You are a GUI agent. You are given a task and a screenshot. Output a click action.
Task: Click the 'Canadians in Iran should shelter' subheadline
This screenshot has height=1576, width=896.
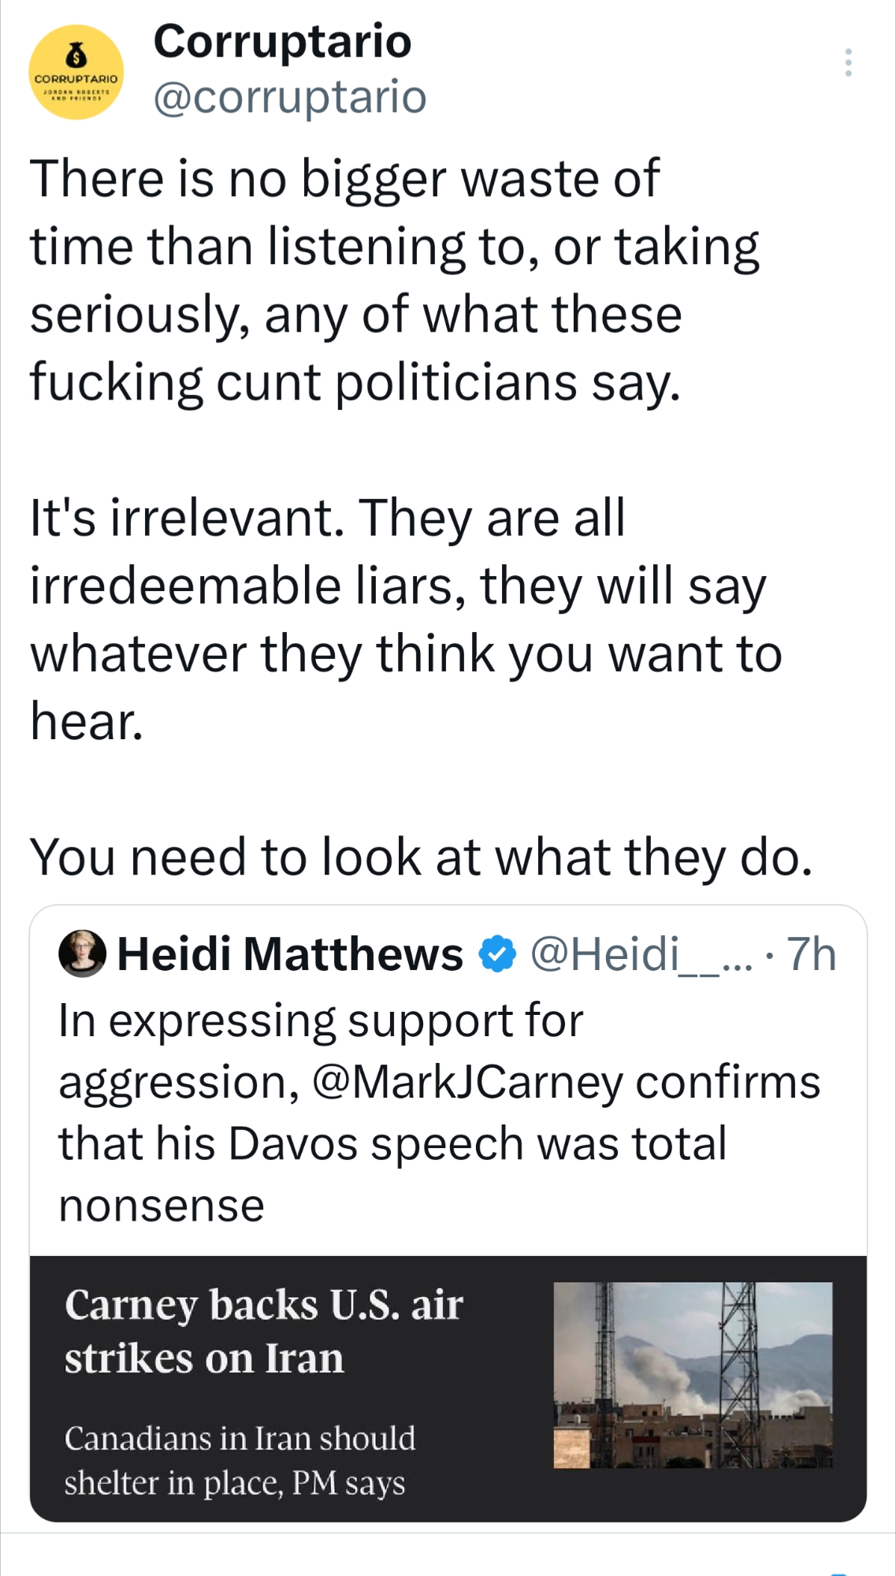[x=239, y=1460]
